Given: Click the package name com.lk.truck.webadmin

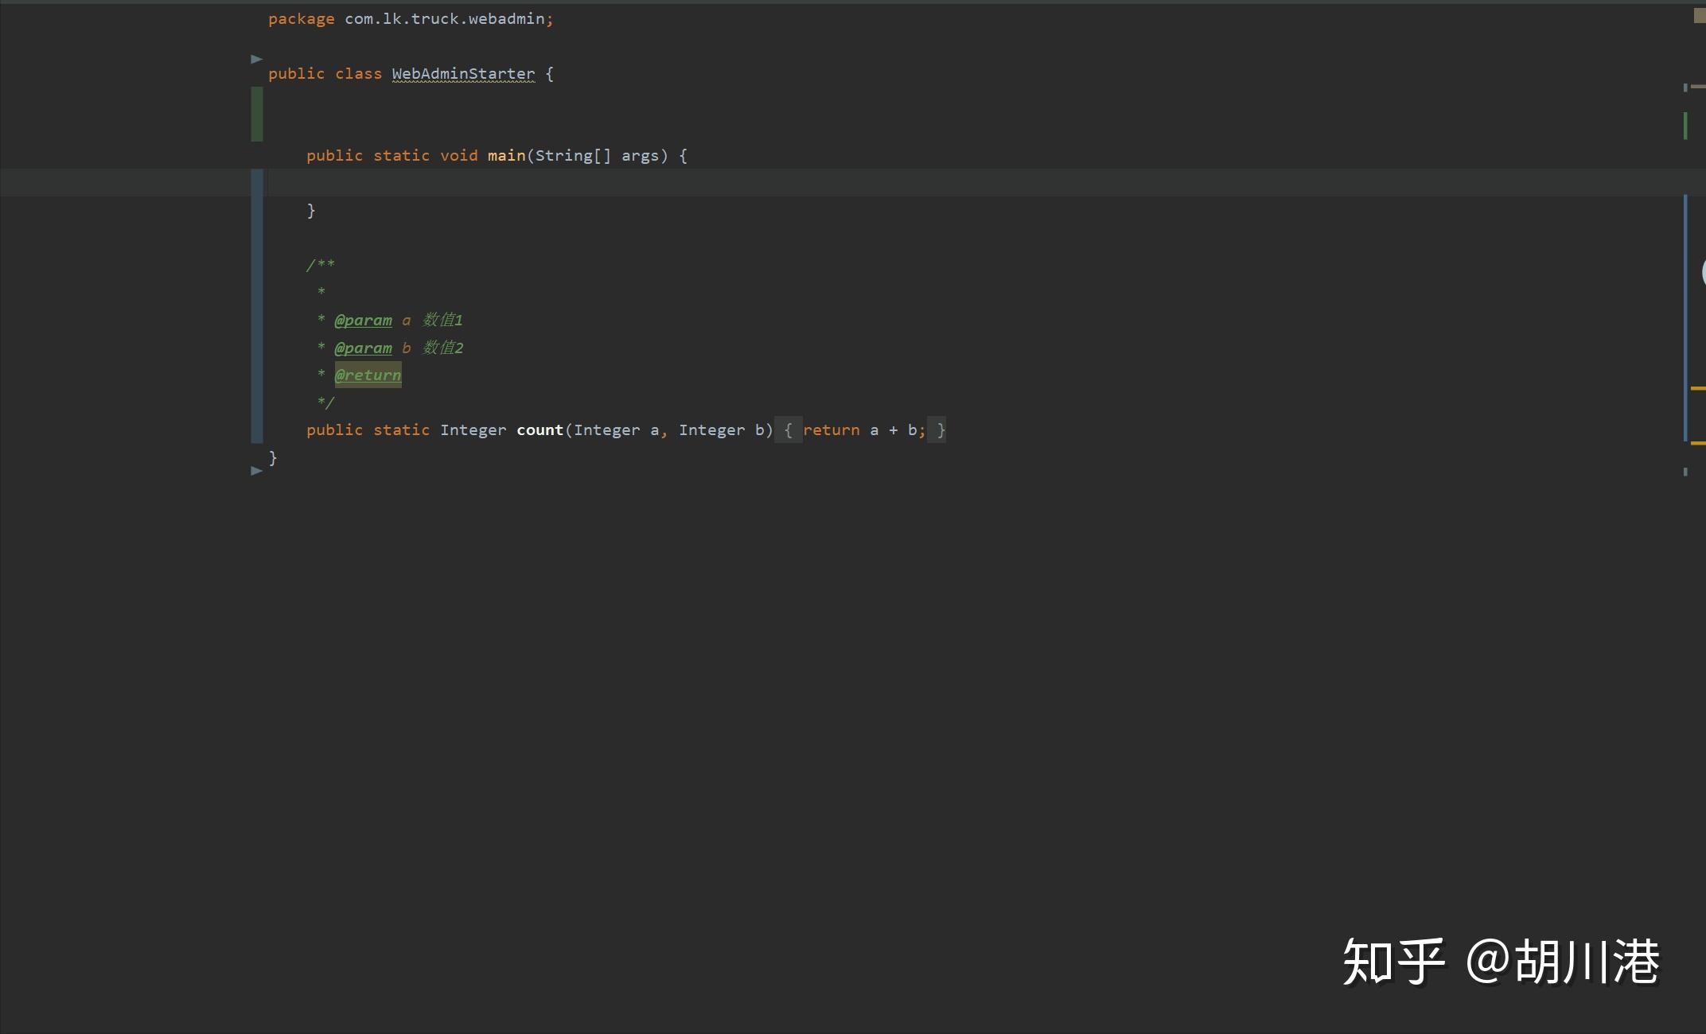Looking at the screenshot, I should point(444,19).
